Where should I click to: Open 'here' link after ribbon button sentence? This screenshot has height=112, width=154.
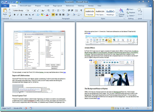coord(65,72)
